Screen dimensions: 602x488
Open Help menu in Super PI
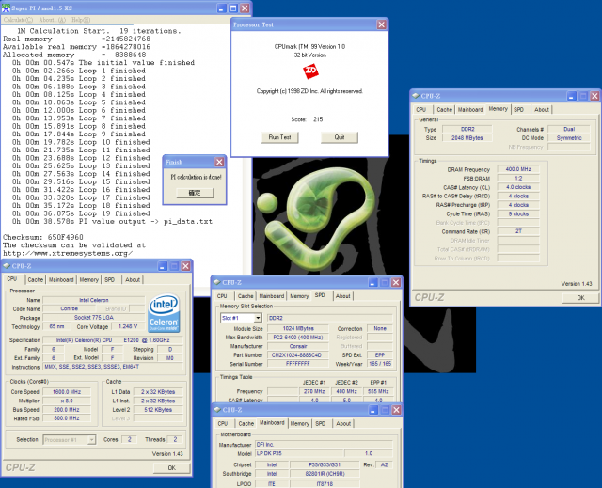(x=81, y=20)
